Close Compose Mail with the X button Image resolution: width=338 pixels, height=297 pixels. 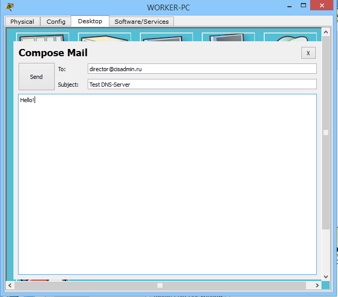pyautogui.click(x=308, y=53)
